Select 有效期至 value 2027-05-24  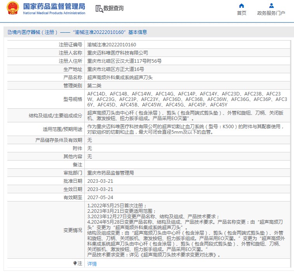click(100, 198)
